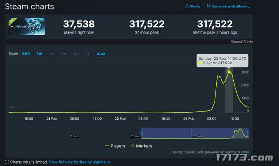Open the game banner thumbnail
Viewport: 279px width, 166px height.
(27, 27)
